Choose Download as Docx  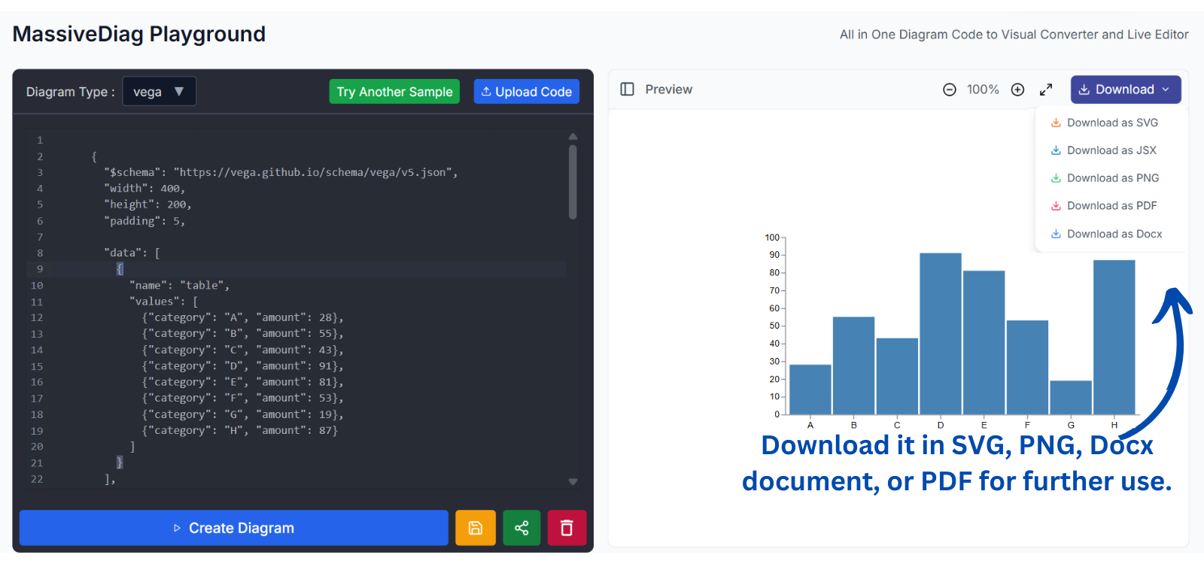[1106, 234]
